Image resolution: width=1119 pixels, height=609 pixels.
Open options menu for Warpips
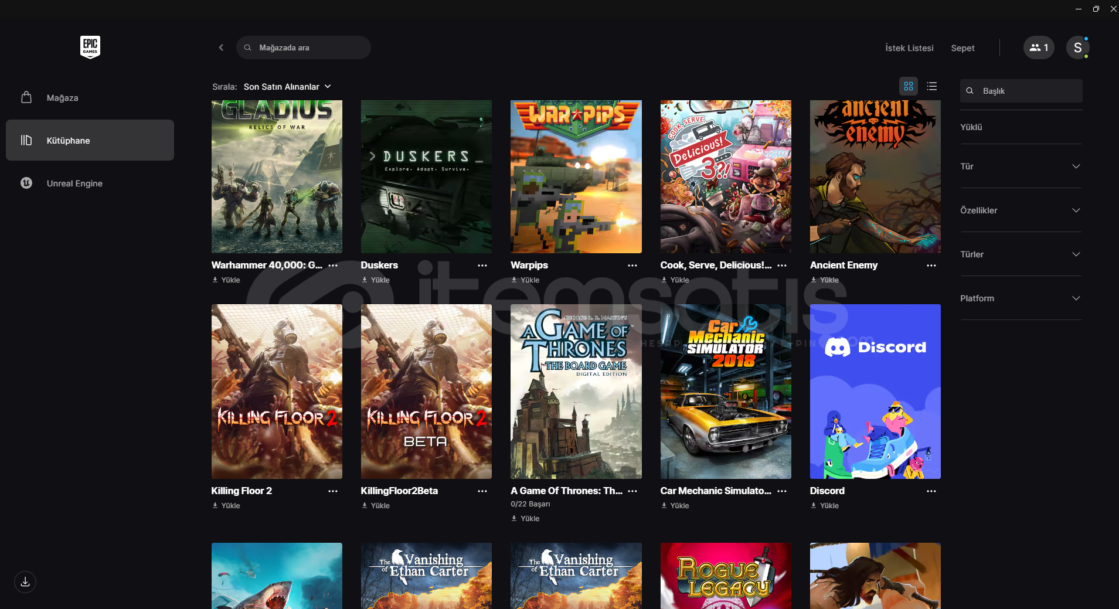(632, 266)
